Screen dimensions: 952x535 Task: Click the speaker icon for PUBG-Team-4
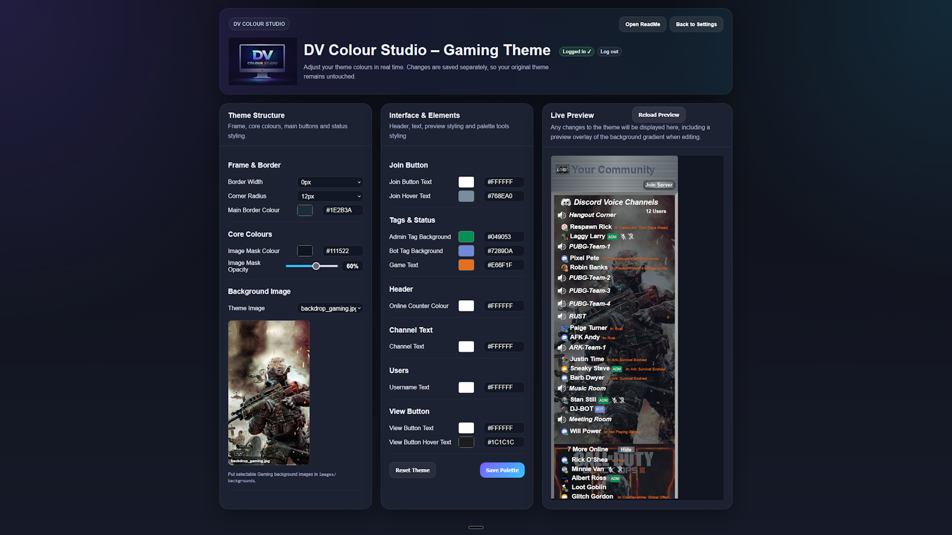coord(562,304)
